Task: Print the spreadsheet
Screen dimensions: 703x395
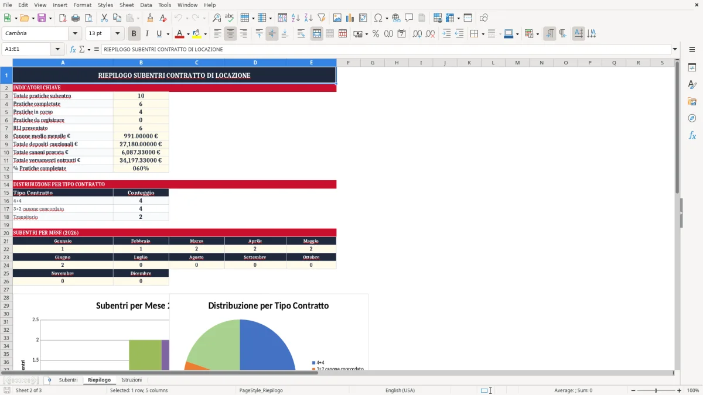Action: point(76,18)
